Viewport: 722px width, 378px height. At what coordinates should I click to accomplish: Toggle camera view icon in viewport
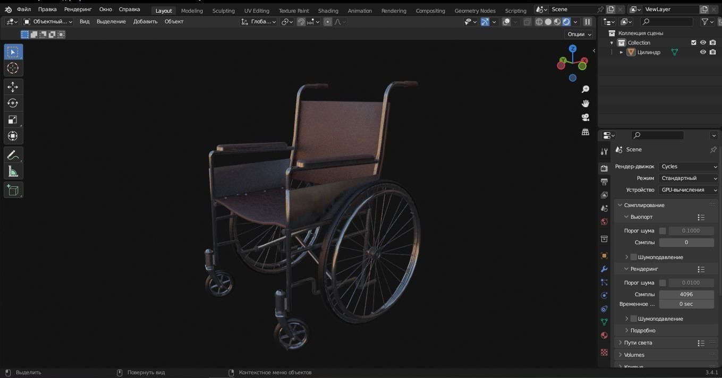pos(585,117)
